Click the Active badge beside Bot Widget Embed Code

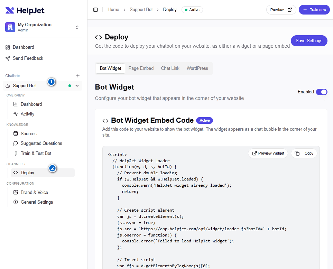pos(204,120)
